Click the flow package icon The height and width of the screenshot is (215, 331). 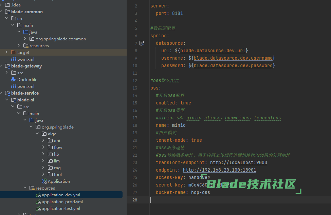[50, 147]
